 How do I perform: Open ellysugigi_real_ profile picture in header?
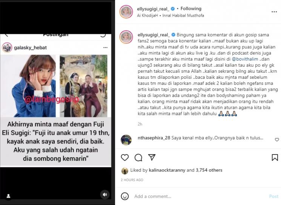pyautogui.click(x=126, y=12)
